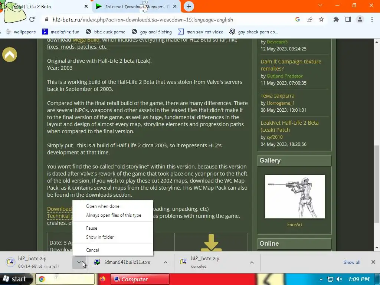Click the downloading hl2_beta.zip file icon

click(x=11, y=262)
